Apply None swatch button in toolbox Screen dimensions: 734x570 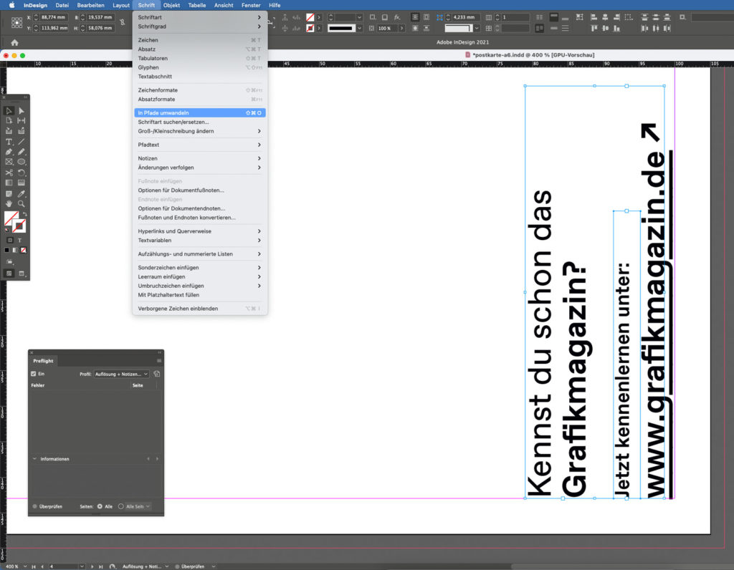(x=24, y=250)
